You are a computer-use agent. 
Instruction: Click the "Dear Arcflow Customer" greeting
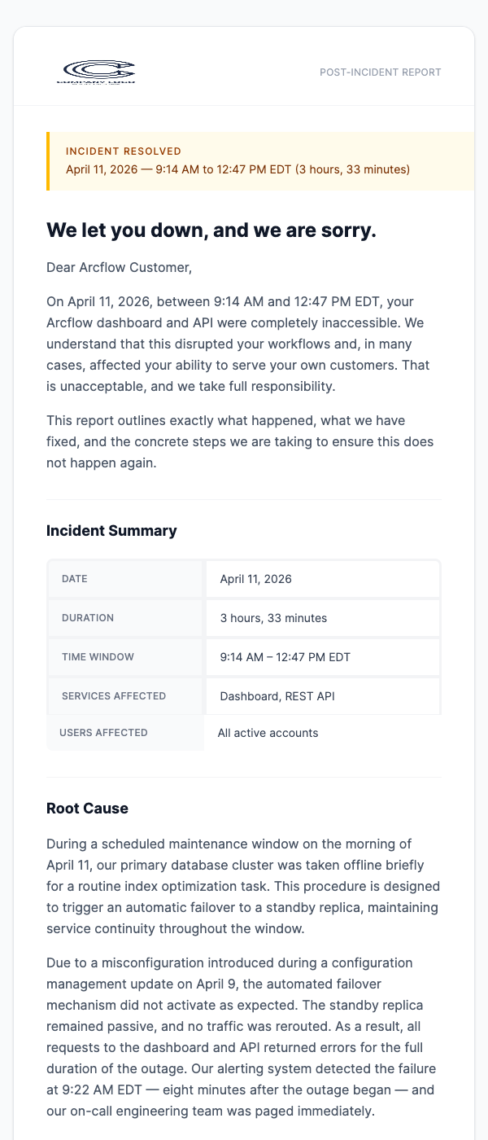click(118, 266)
